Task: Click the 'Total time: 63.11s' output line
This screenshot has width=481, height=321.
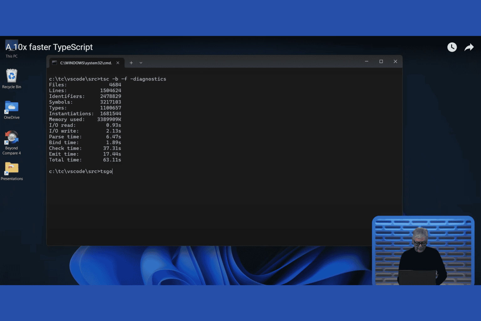Action: pos(85,160)
